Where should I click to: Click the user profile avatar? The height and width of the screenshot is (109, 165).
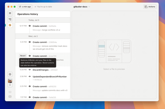10,81
